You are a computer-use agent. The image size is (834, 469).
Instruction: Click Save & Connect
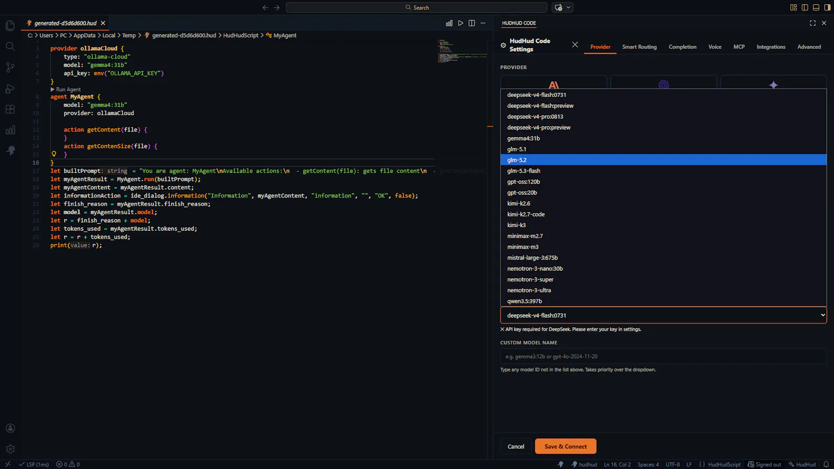click(566, 447)
